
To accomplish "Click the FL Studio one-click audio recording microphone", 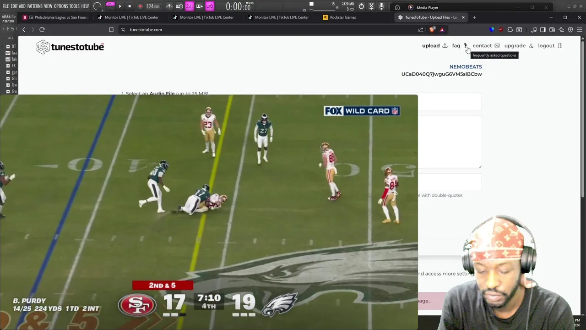I will (x=381, y=6).
